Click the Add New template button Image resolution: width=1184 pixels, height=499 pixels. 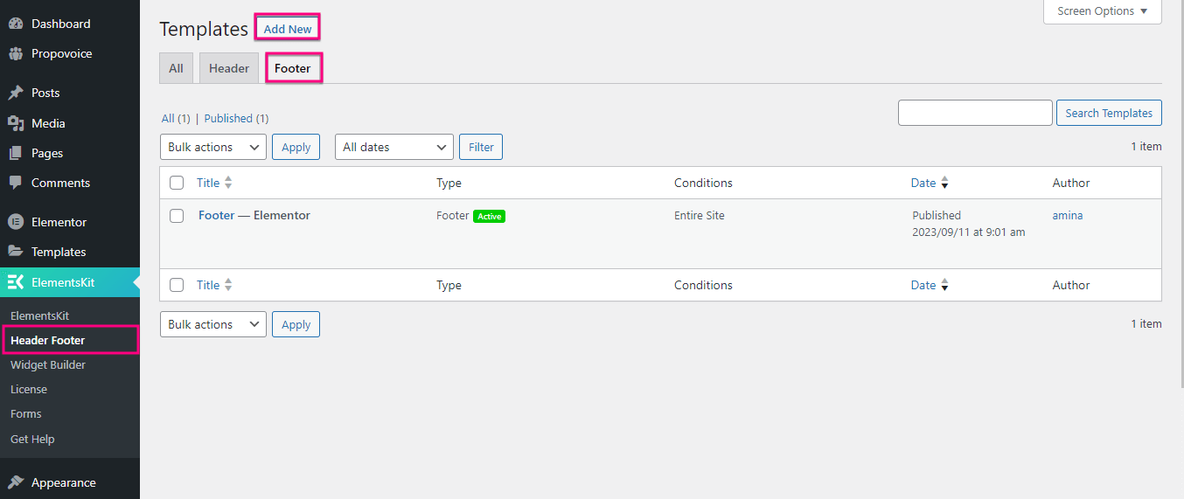coord(288,29)
